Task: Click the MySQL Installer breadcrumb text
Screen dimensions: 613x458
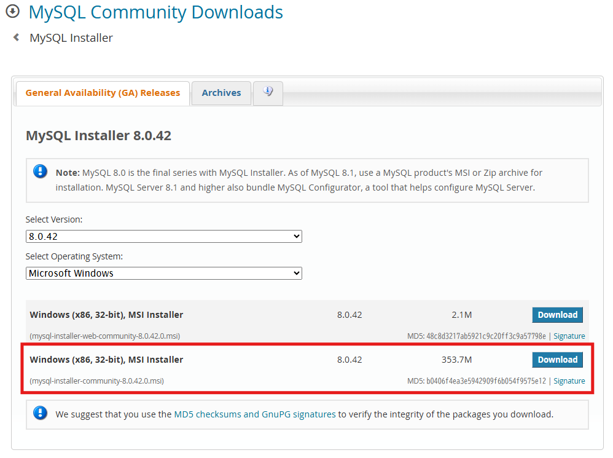Action: coord(71,38)
